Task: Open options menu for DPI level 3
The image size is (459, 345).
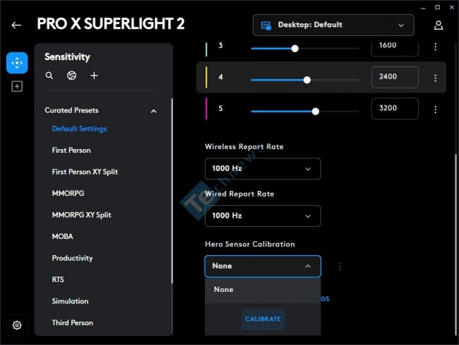Action: pos(435,47)
